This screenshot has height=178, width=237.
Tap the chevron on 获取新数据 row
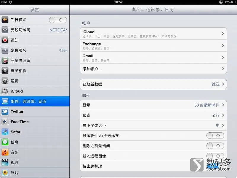223,84
